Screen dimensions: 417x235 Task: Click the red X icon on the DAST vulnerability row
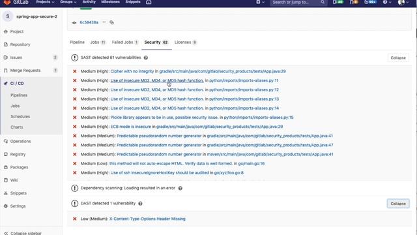tap(75, 219)
